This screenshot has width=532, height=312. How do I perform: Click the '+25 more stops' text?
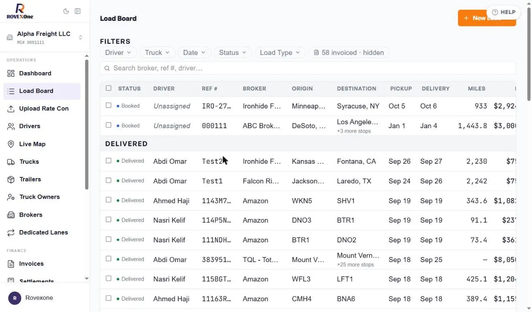(x=355, y=265)
